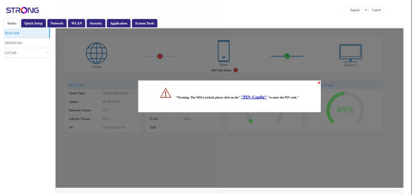Image resolution: width=412 pixels, height=195 pixels.
Task: Open the WLAN tab
Action: (76, 23)
